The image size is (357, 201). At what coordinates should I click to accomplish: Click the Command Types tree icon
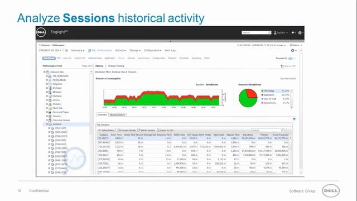[50, 112]
